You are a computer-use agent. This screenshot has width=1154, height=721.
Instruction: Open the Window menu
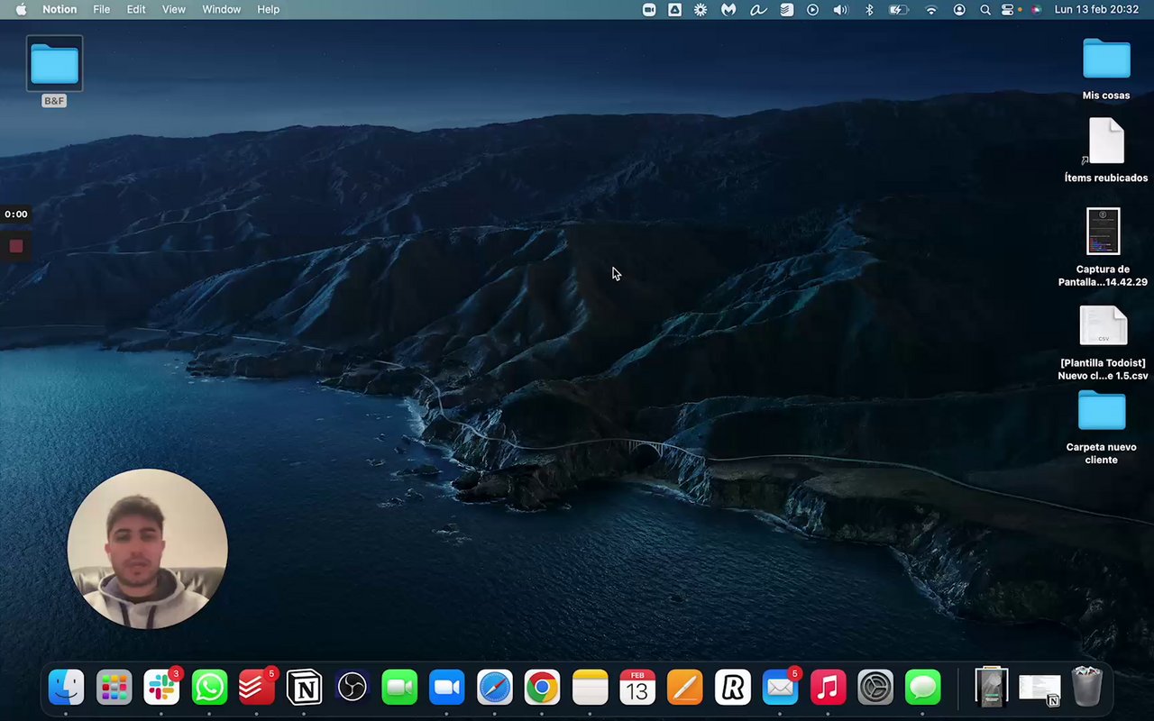pyautogui.click(x=221, y=9)
